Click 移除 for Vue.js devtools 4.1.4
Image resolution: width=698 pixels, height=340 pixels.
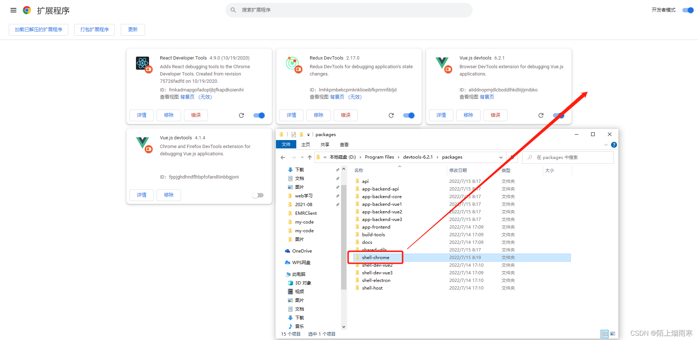[x=169, y=195]
